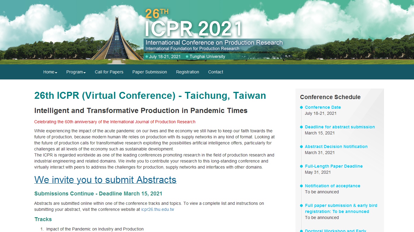Select 'Full paper submission & early bird registration' entry
The height and width of the screenshot is (232, 414).
coord(341,208)
